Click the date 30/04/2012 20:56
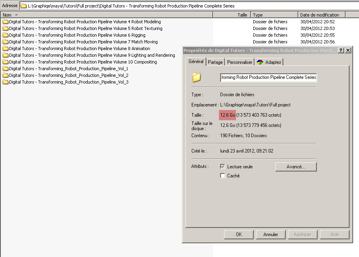This screenshot has height=257, width=359. pyautogui.click(x=317, y=42)
